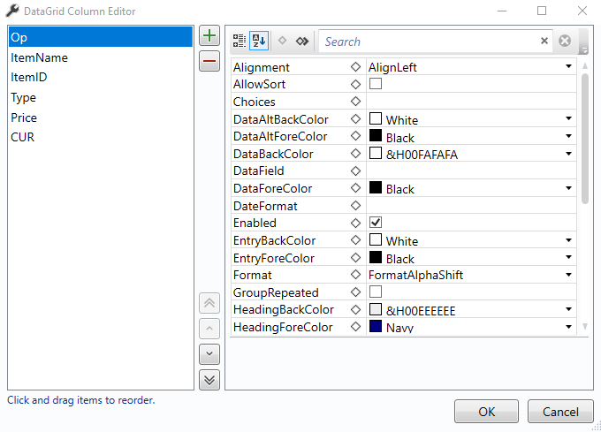Image resolution: width=601 pixels, height=432 pixels.
Task: Click the scrollbar down arrow
Action: pos(585,326)
